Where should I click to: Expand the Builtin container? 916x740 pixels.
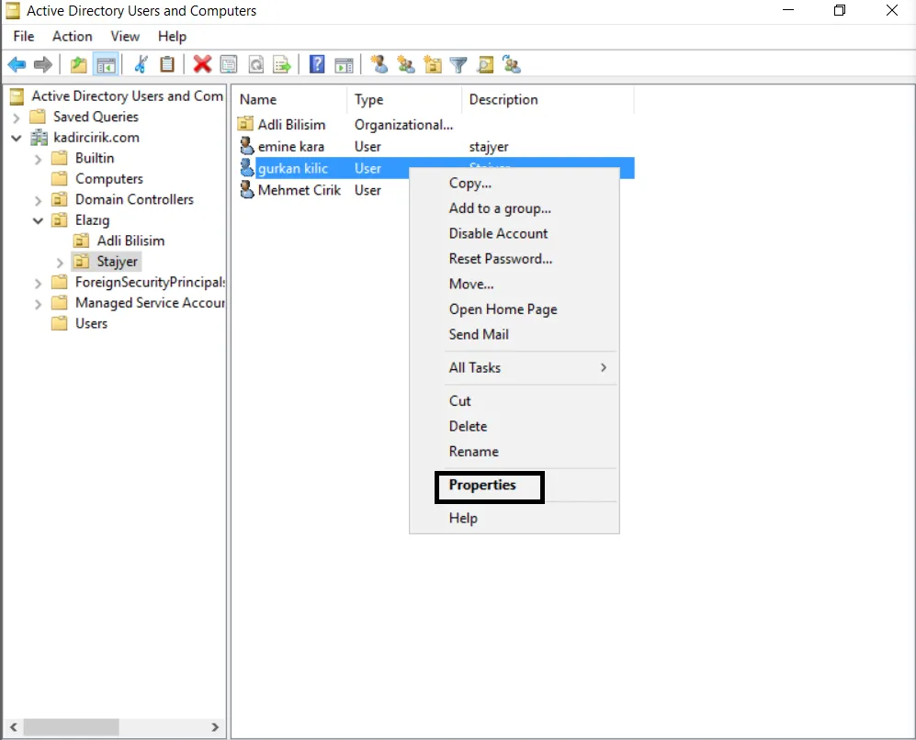pos(38,159)
